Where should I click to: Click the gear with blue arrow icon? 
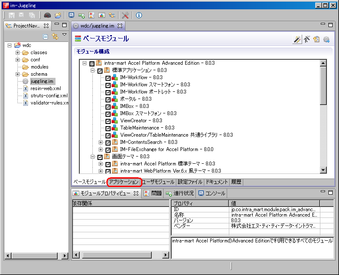(x=326, y=39)
